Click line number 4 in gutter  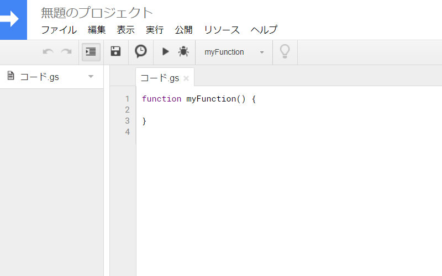(128, 132)
